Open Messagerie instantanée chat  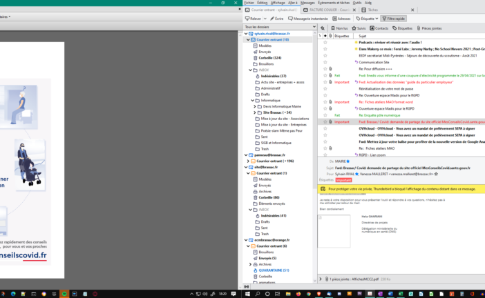pyautogui.click(x=310, y=19)
